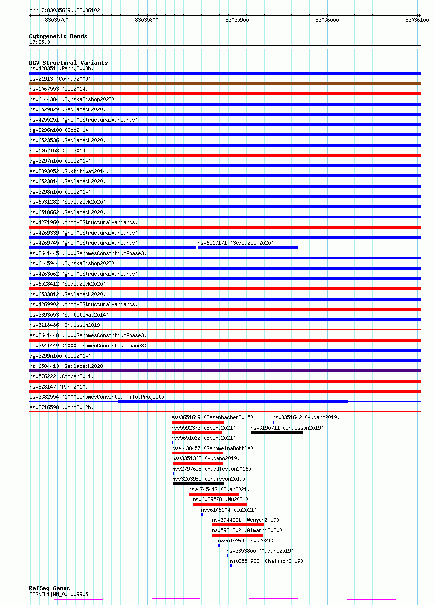Screen dimensions: 435x605
Task: Select esv3893053 (Suktitipat2014) label
Action: point(69,315)
